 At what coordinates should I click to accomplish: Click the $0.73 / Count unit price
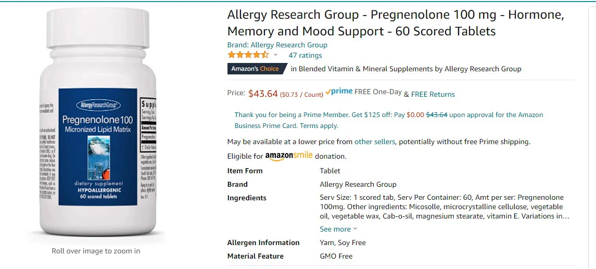(301, 95)
